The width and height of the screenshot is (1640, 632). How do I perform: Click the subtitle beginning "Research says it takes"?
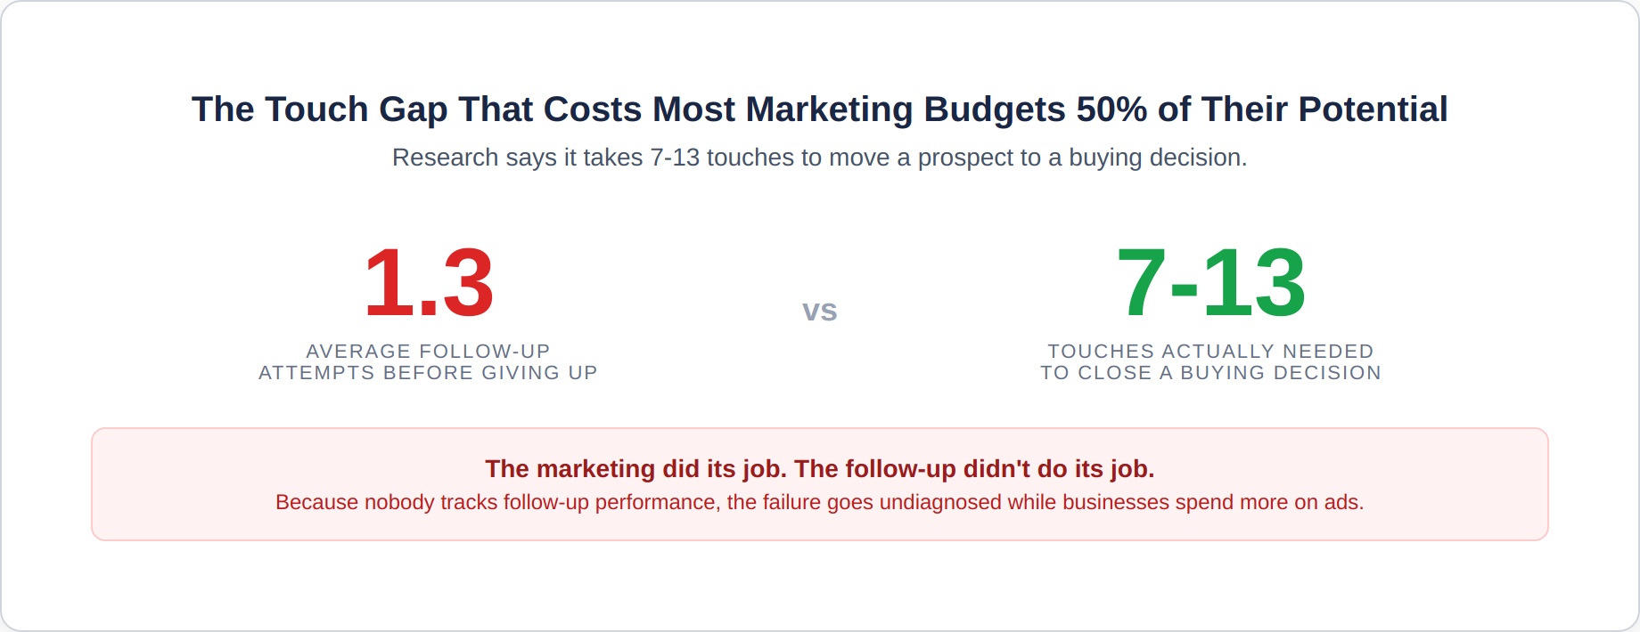(819, 158)
